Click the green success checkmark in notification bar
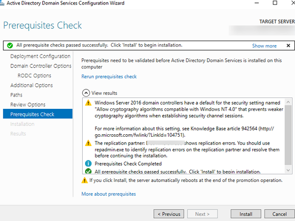Viewport: 295px width, 221px height. coord(10,46)
